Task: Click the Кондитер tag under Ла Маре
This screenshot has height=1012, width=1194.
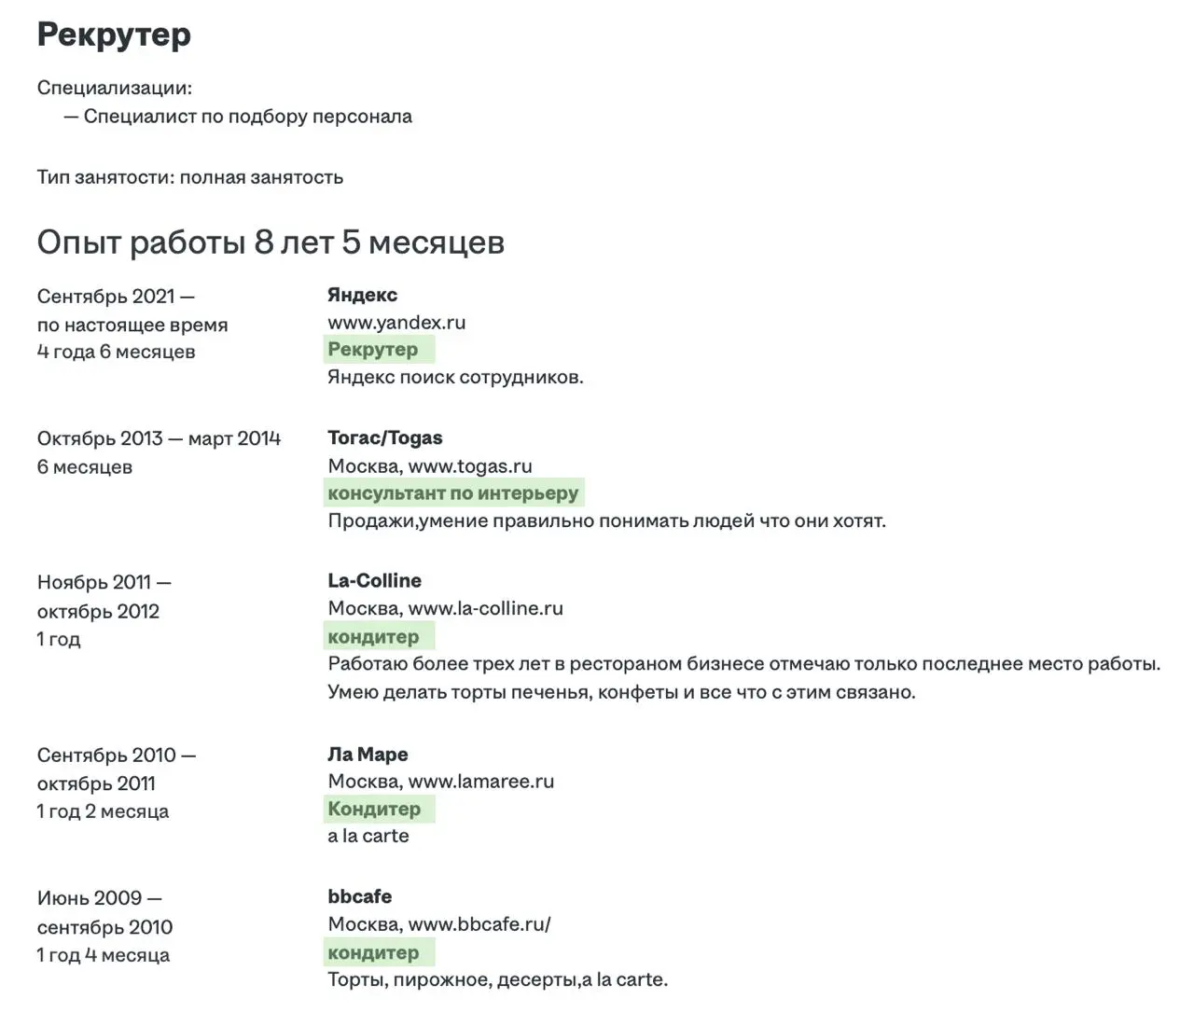Action: tap(374, 809)
